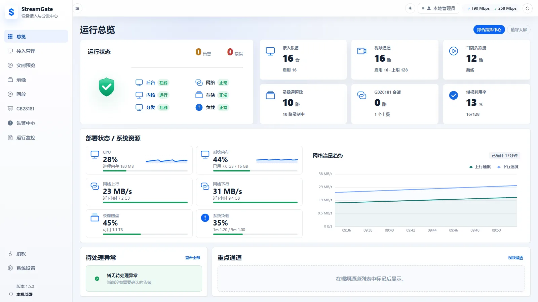Click the 录像通道数 storage icon
538x302 pixels.
tap(270, 95)
